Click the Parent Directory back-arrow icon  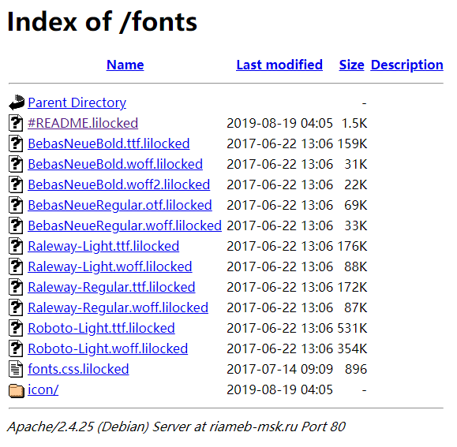[17, 102]
